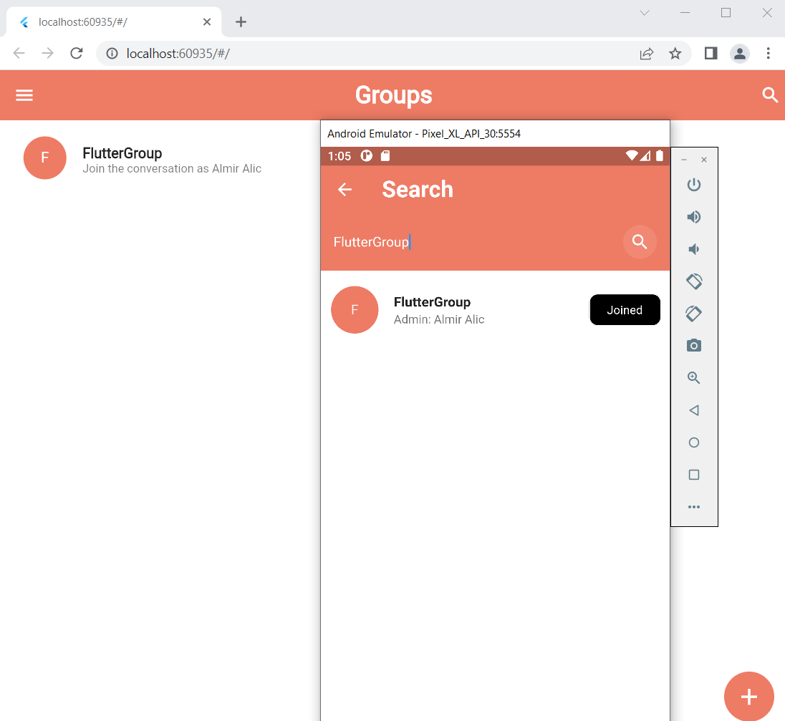This screenshot has height=721, width=785.
Task: Bookmark this page with the star icon
Action: tap(675, 54)
